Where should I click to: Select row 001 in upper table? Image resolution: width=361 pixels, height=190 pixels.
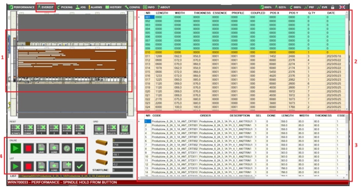click(x=245, y=17)
